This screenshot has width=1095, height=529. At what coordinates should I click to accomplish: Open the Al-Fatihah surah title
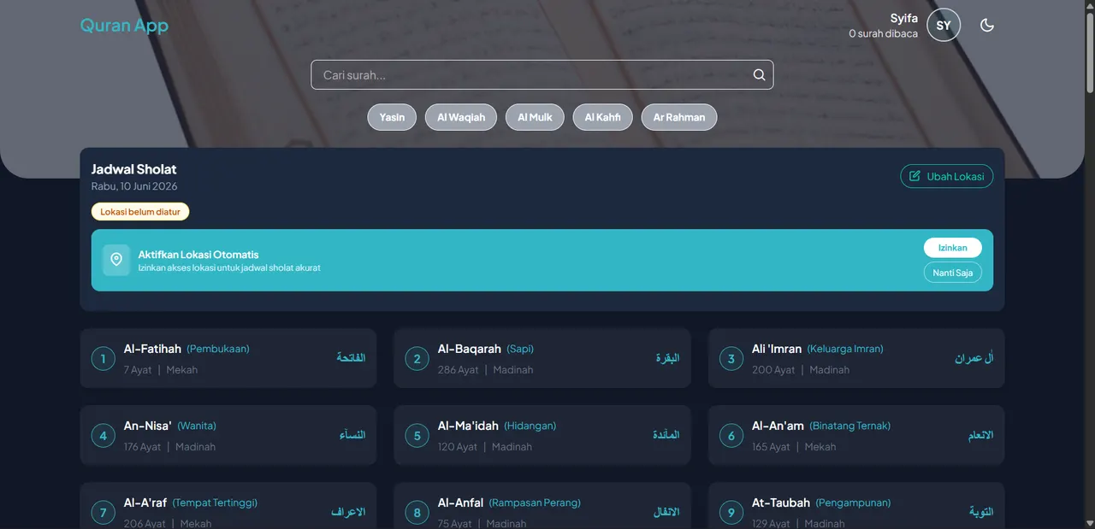(152, 349)
